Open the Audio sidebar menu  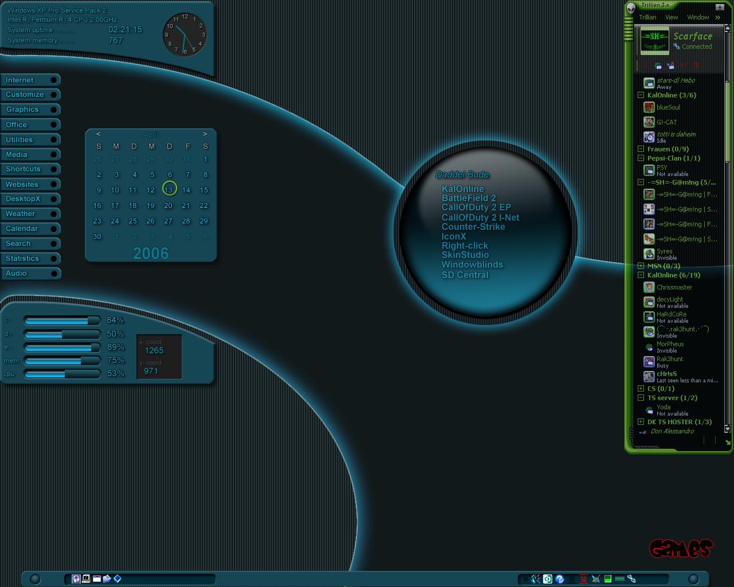[30, 273]
